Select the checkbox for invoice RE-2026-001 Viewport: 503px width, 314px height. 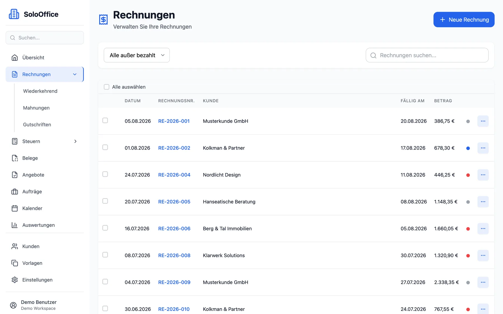[105, 120]
